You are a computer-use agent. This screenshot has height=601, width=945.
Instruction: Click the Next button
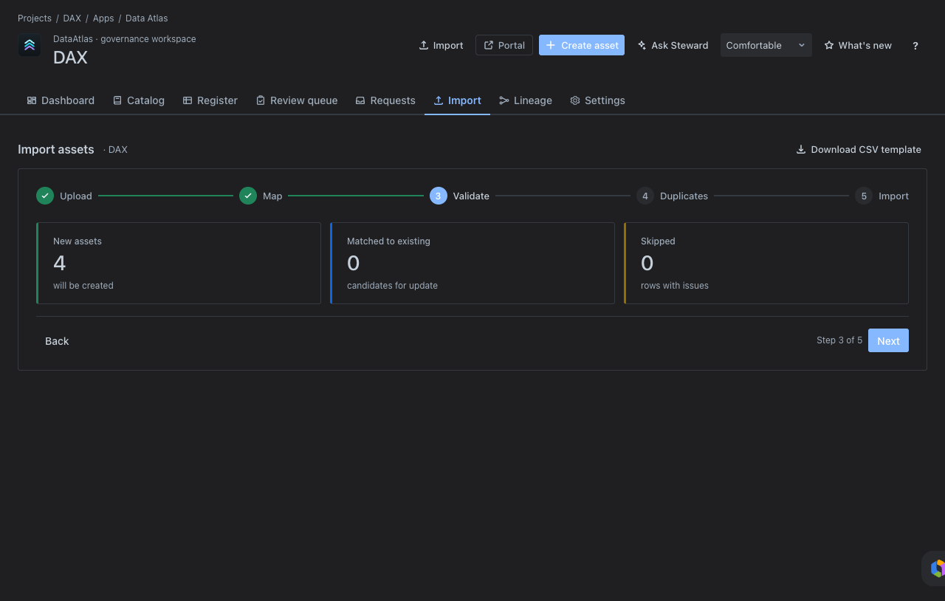[x=888, y=340]
